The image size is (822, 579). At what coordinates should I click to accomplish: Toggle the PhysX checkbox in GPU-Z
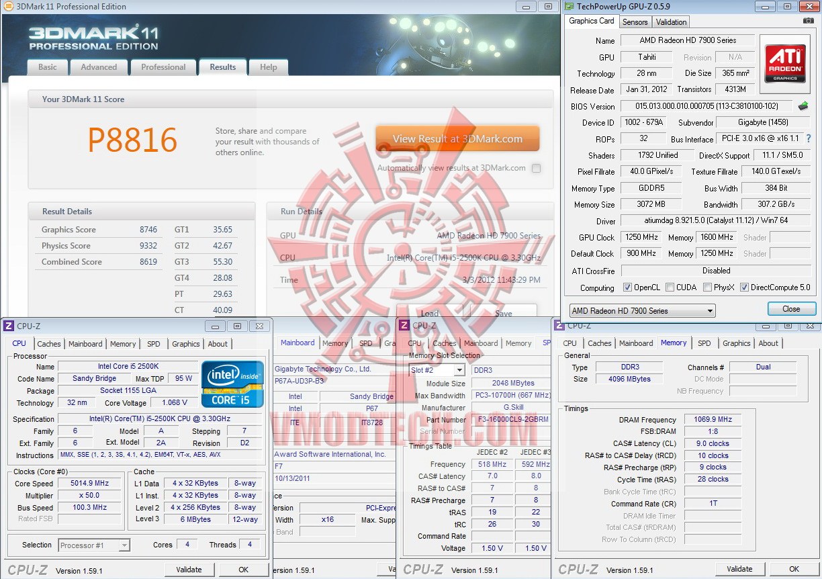[x=708, y=287]
